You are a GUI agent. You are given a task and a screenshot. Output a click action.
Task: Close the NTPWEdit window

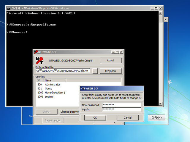point(121,52)
